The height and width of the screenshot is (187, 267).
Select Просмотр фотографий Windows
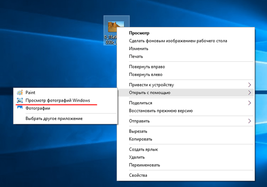tap(65, 100)
